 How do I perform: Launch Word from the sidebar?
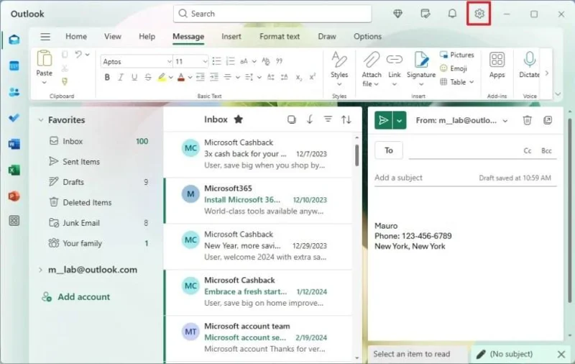coord(14,144)
